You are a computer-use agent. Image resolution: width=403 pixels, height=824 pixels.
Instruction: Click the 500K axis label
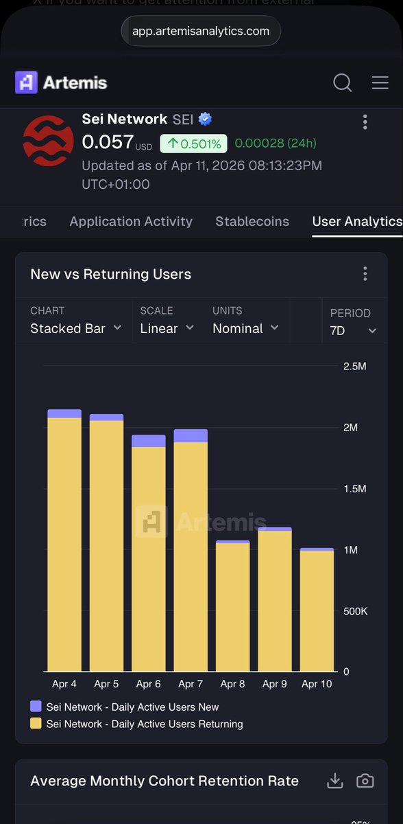click(355, 611)
